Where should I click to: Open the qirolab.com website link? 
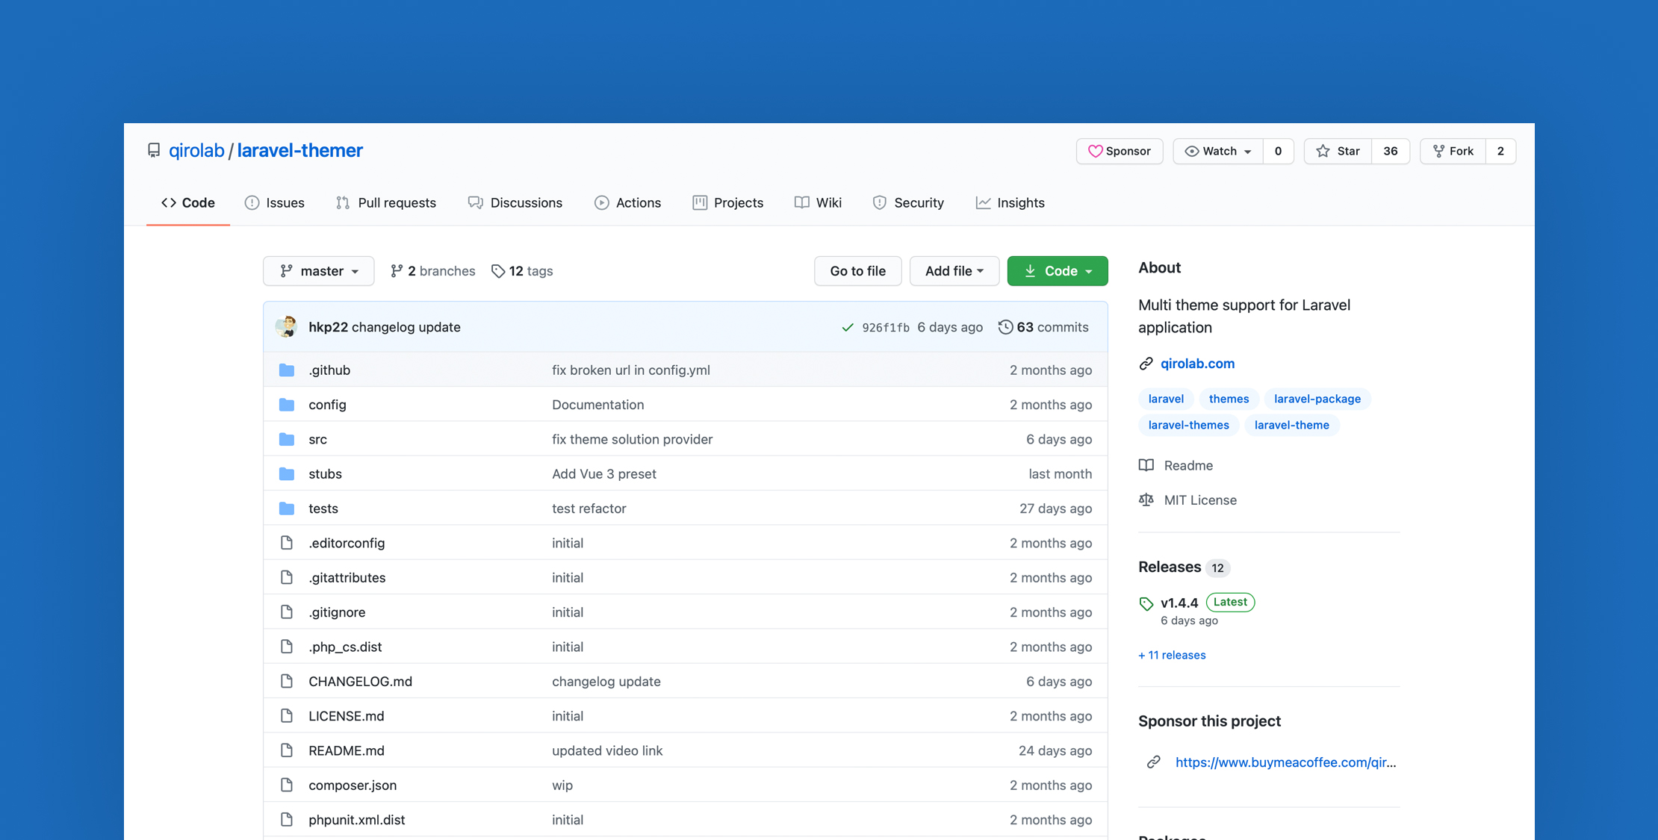point(1197,364)
